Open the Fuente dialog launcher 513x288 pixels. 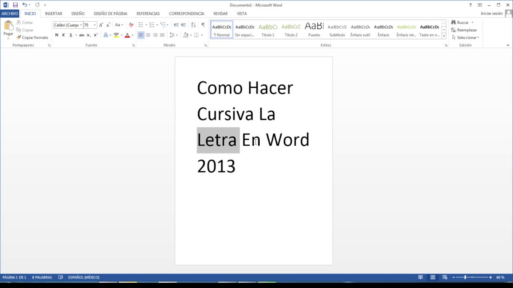pos(133,46)
